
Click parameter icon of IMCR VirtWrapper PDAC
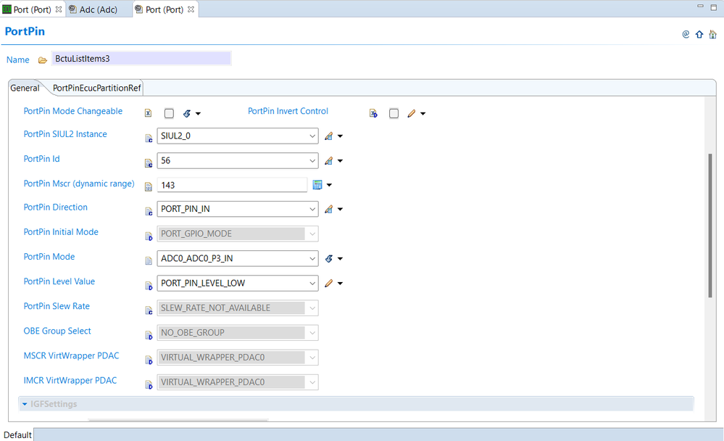[x=149, y=384]
